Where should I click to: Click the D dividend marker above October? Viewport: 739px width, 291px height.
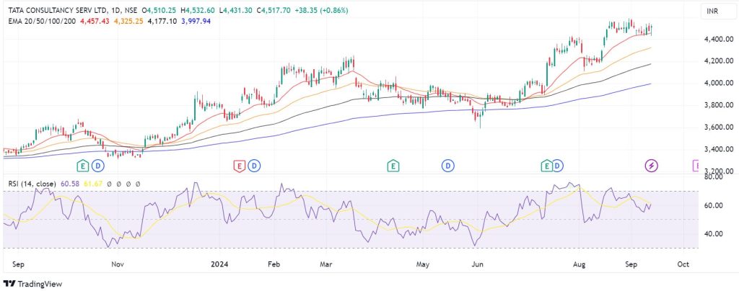tap(98, 166)
